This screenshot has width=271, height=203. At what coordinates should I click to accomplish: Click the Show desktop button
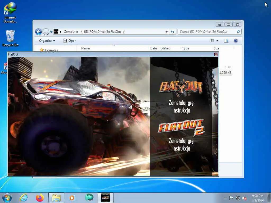[269, 198]
